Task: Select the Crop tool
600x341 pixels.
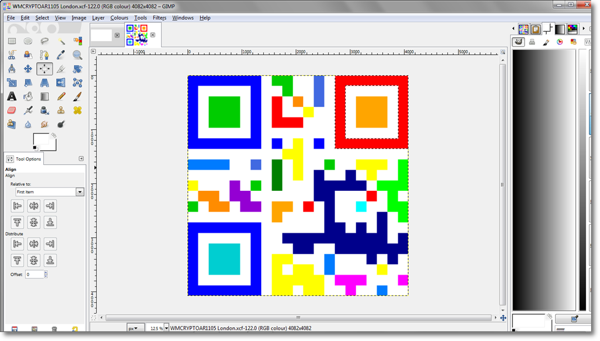Action: [61, 69]
